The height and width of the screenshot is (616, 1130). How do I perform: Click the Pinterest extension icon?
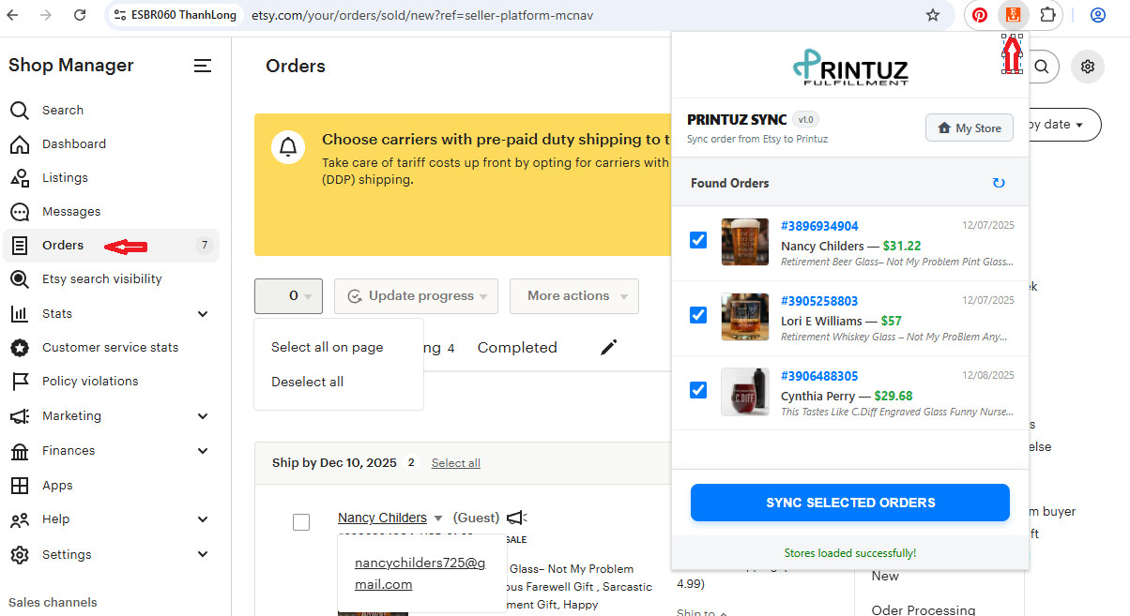[x=979, y=15]
